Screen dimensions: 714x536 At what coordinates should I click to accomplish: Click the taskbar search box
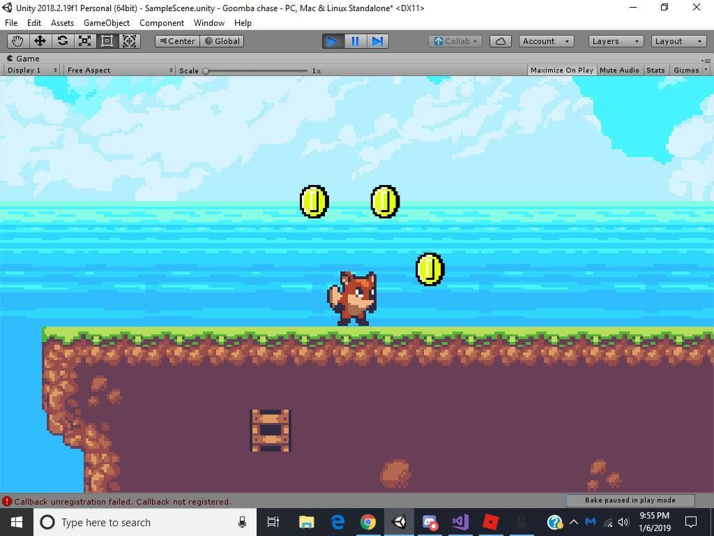click(145, 522)
